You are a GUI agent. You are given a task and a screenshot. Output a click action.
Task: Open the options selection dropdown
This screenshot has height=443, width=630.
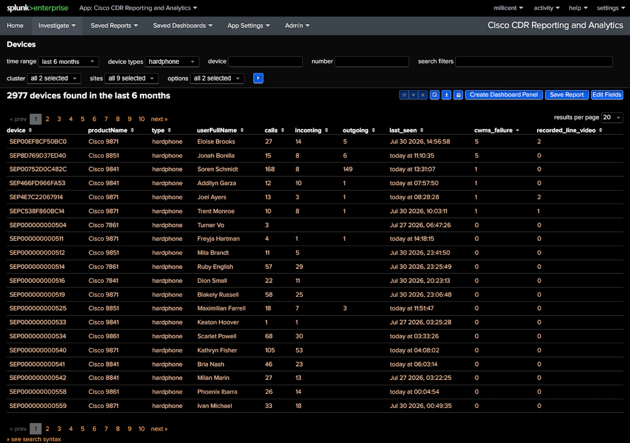coord(217,78)
